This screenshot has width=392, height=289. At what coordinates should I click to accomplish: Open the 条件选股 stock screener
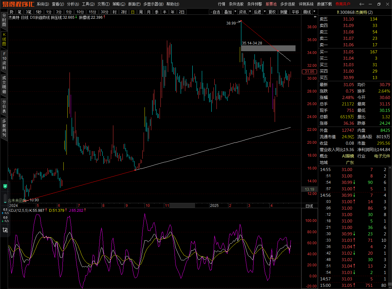click(x=236, y=4)
